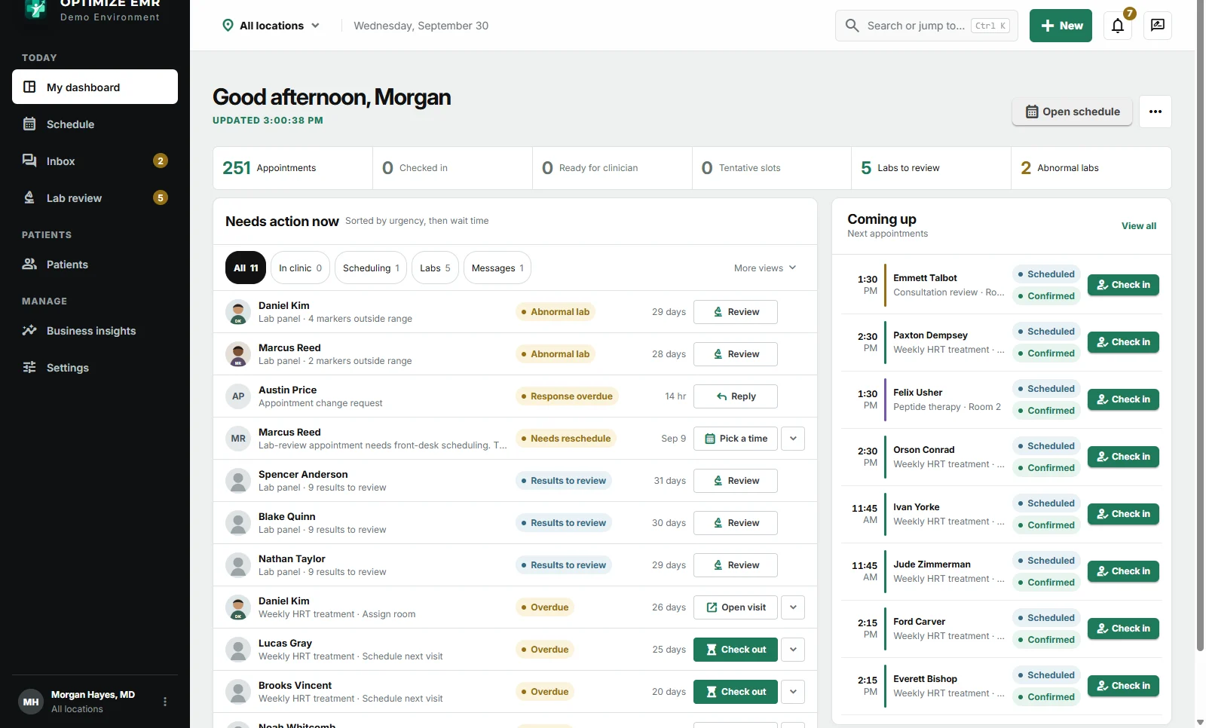Click the green New button
The image size is (1206, 728).
point(1061,26)
